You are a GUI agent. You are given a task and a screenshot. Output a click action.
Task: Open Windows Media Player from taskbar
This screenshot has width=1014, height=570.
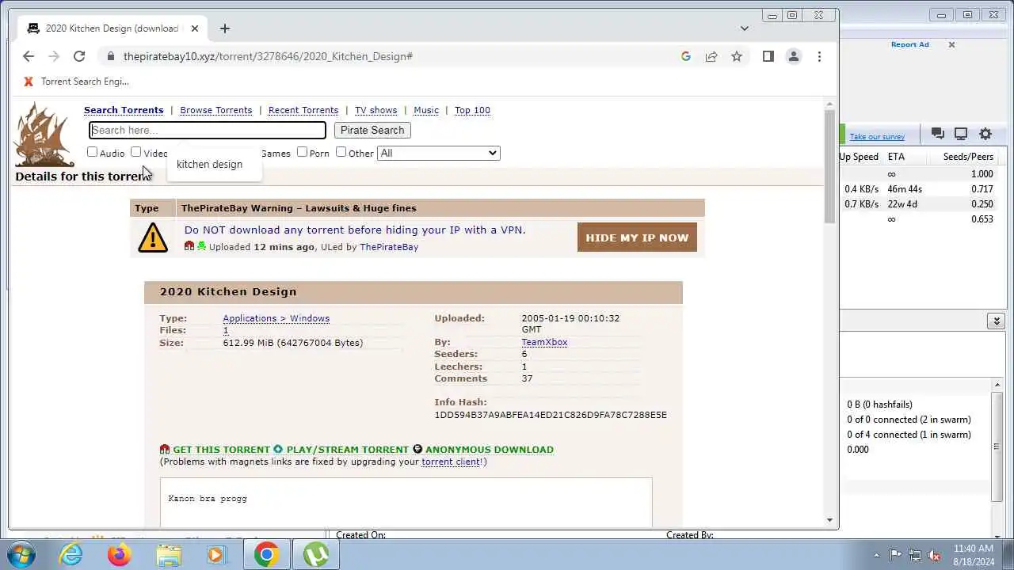point(215,554)
